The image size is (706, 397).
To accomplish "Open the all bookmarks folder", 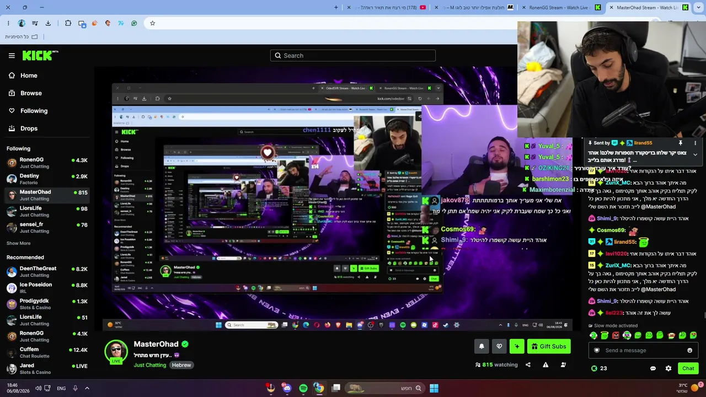I will 22,37.
